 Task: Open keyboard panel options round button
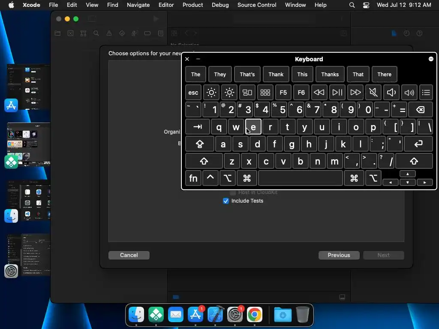pyautogui.click(x=431, y=59)
